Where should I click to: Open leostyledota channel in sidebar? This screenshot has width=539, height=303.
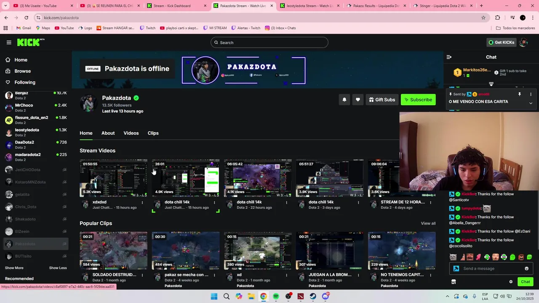(x=36, y=132)
